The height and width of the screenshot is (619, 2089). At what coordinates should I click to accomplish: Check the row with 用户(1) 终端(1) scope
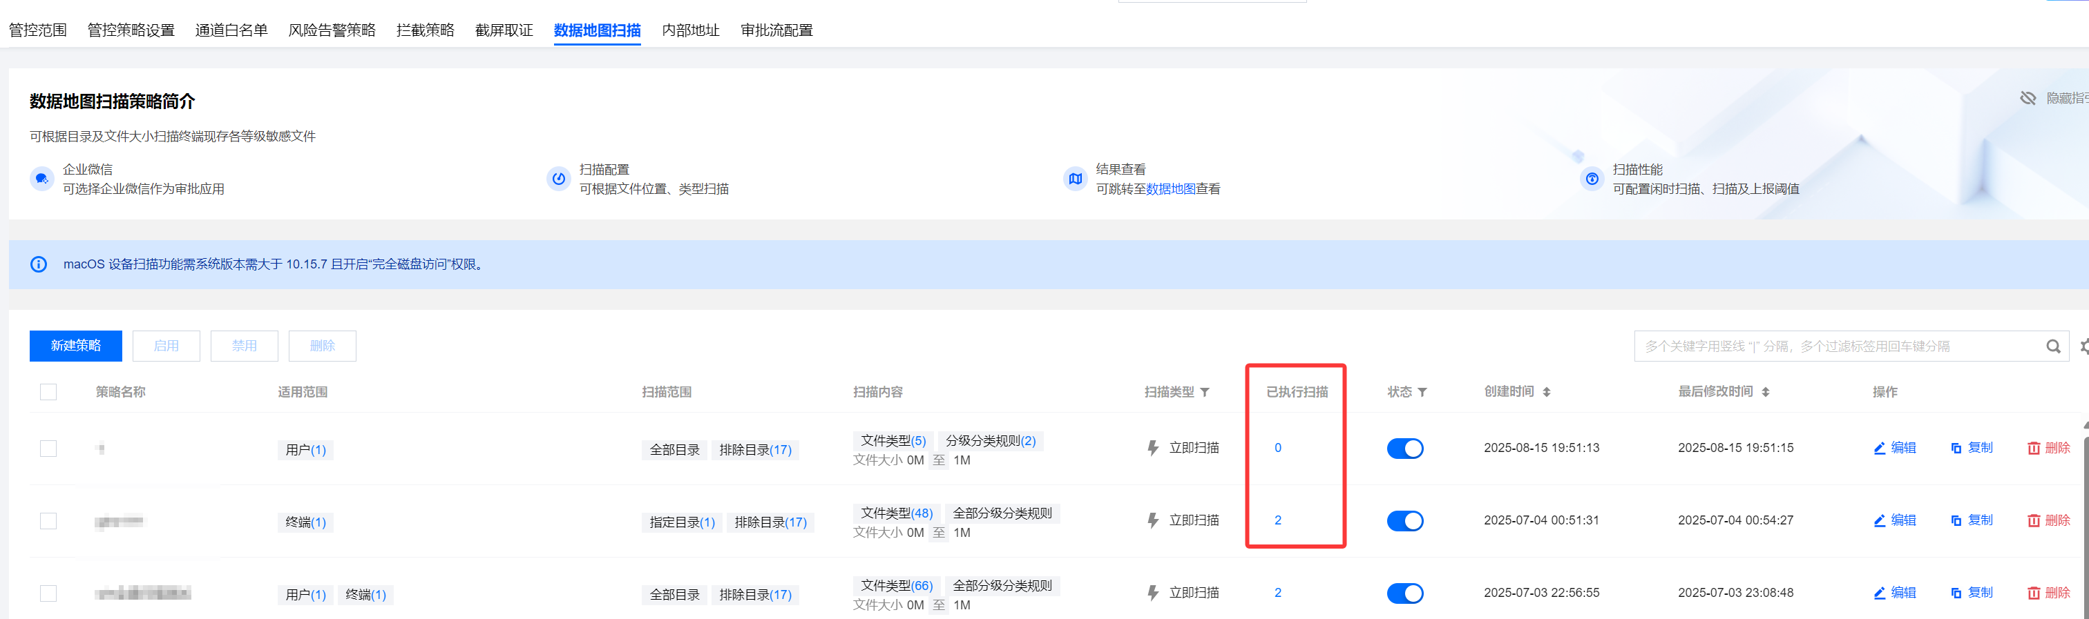48,594
